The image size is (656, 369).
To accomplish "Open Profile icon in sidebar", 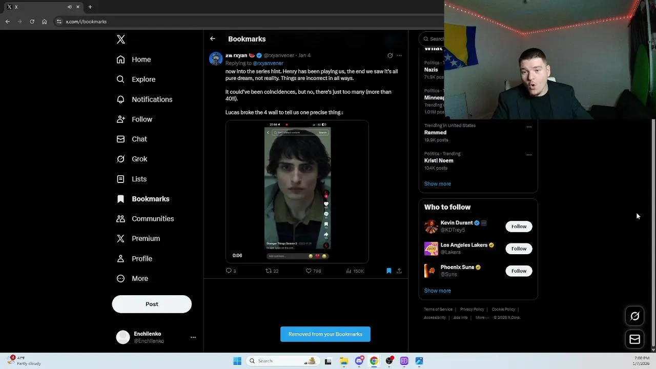I will (120, 259).
